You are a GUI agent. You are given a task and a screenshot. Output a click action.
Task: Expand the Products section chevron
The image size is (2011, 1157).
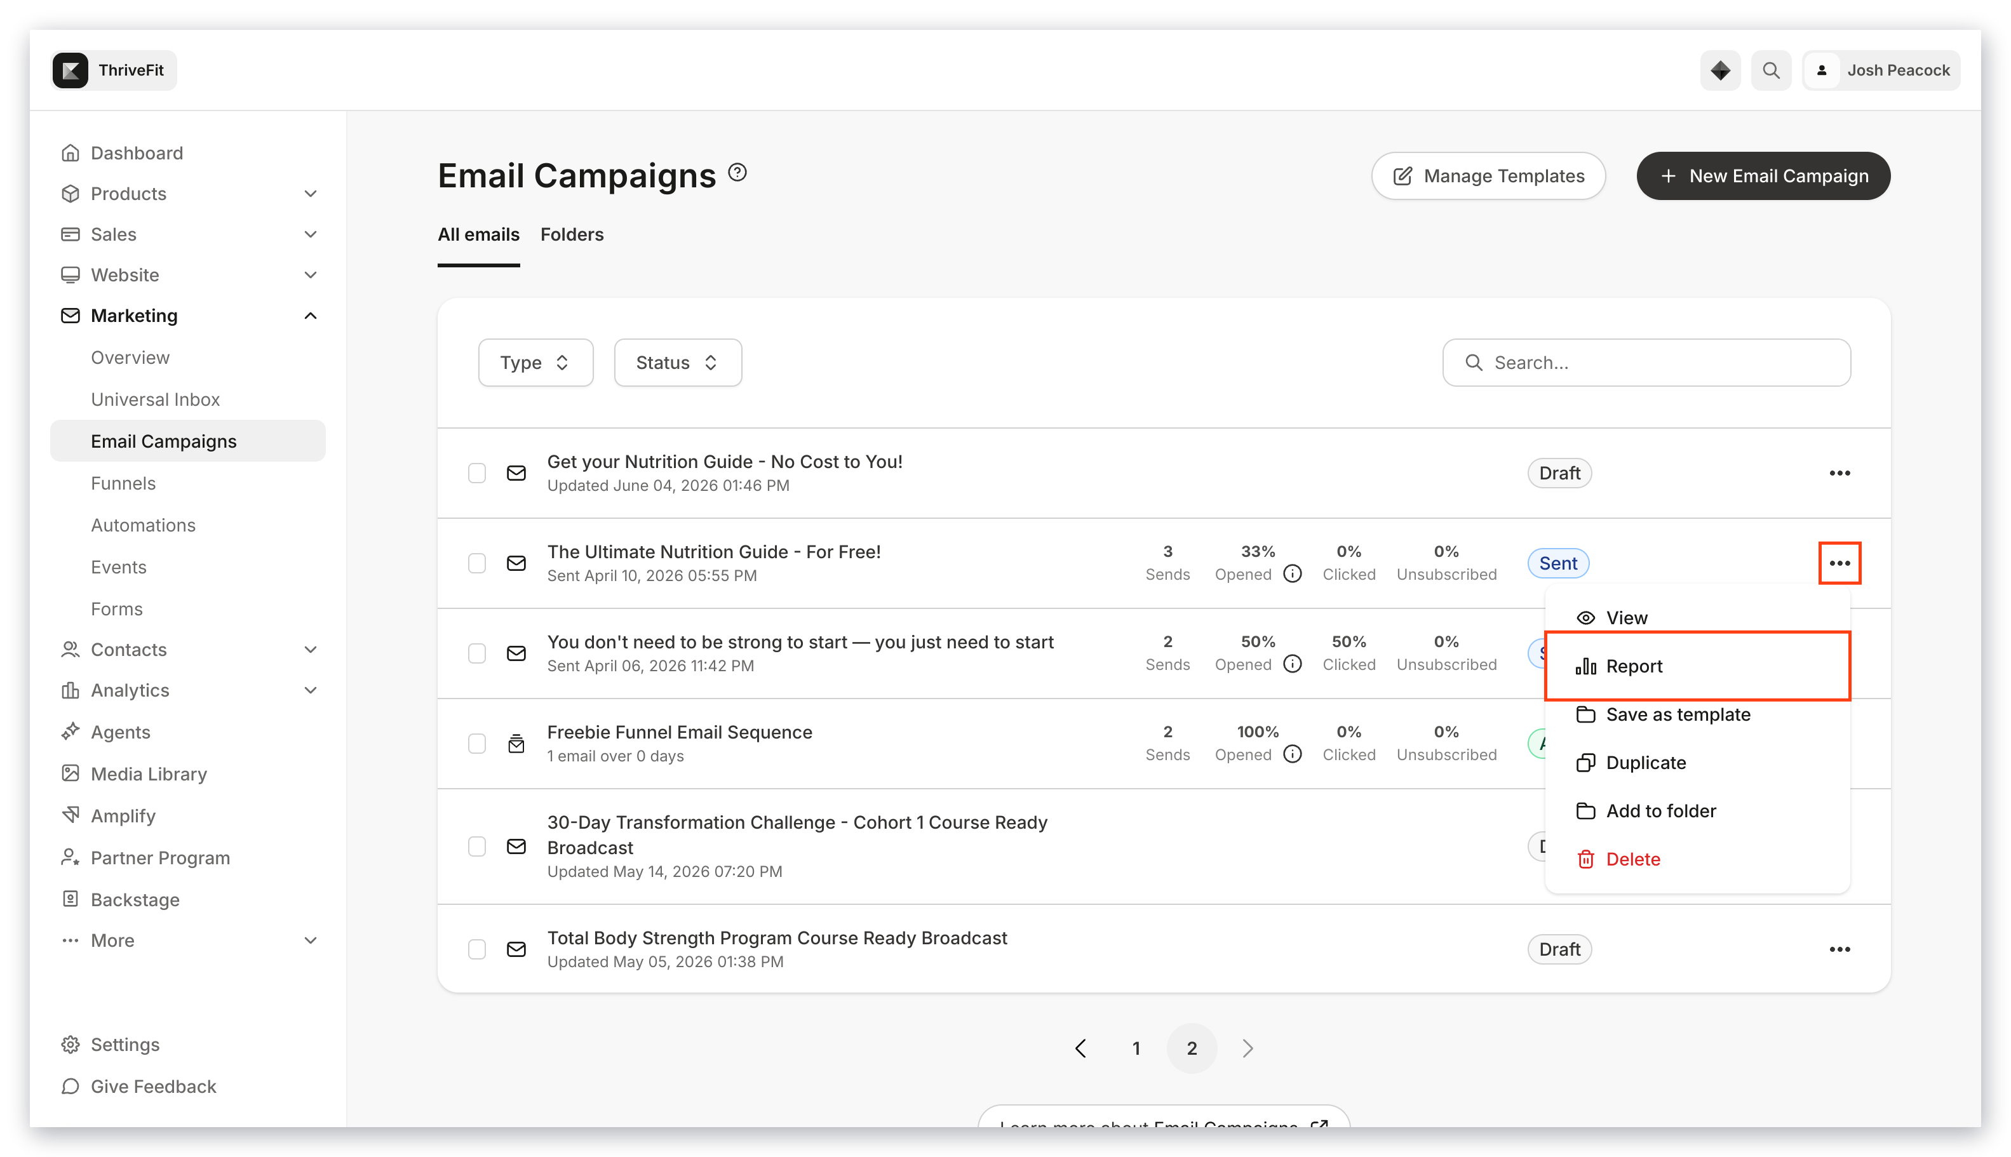pyautogui.click(x=310, y=193)
